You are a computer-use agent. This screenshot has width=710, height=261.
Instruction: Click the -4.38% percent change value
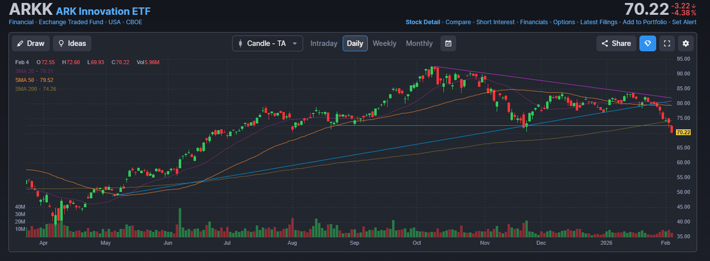pos(685,12)
